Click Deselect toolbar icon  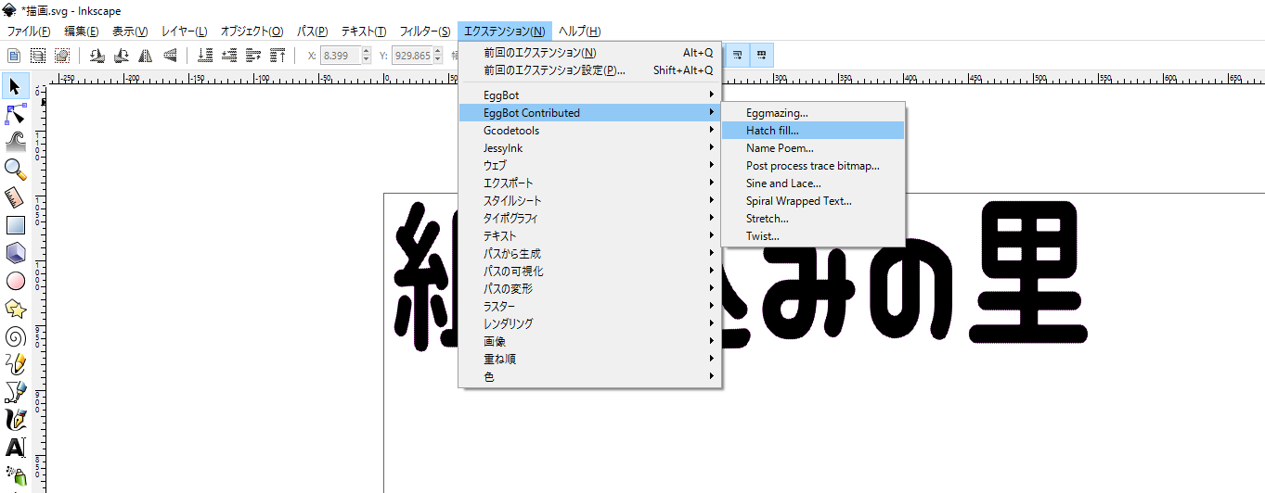tap(61, 56)
